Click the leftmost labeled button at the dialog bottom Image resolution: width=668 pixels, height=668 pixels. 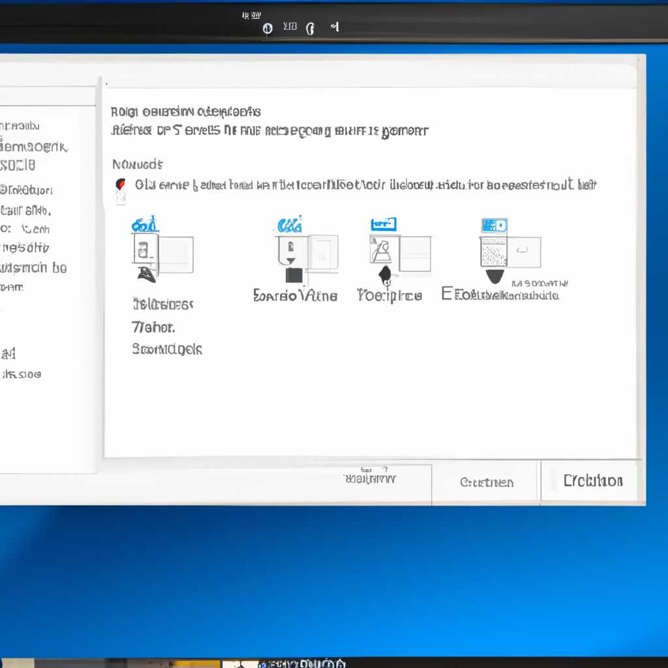(371, 478)
